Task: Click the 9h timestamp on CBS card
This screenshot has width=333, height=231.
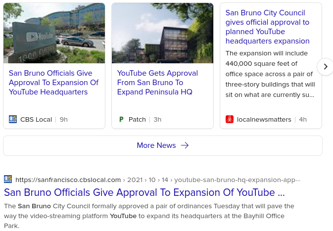Action: (x=64, y=120)
